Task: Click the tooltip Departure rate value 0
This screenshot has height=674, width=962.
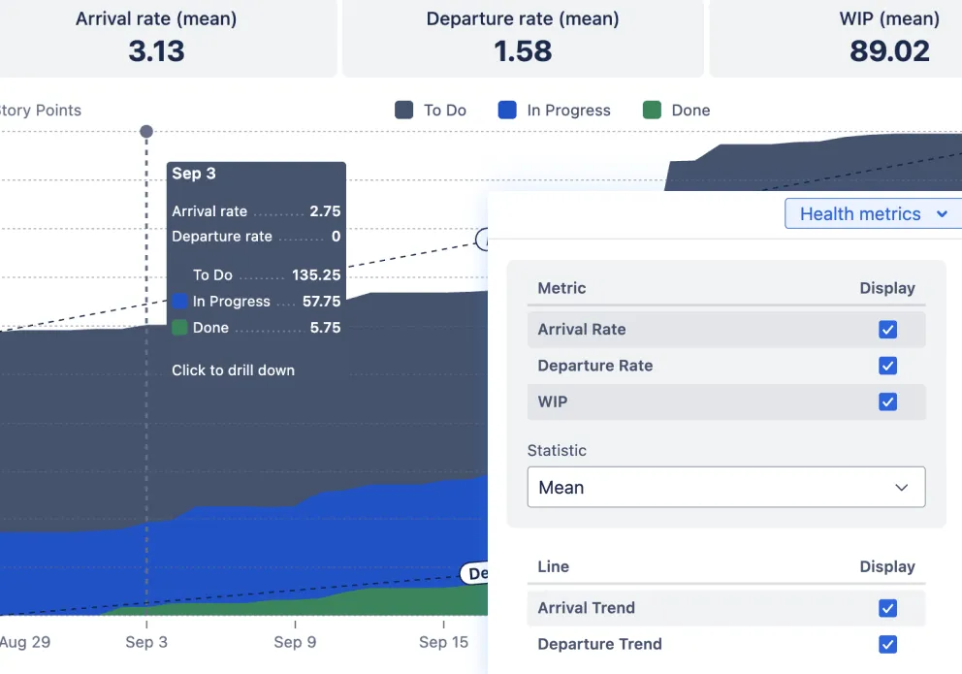Action: click(x=336, y=236)
